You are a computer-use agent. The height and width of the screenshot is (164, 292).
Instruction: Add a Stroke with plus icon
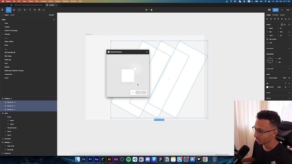pyautogui.click(x=289, y=92)
